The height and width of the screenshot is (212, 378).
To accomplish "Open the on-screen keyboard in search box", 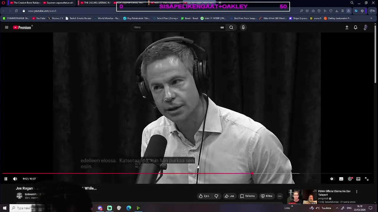I will (x=222, y=27).
